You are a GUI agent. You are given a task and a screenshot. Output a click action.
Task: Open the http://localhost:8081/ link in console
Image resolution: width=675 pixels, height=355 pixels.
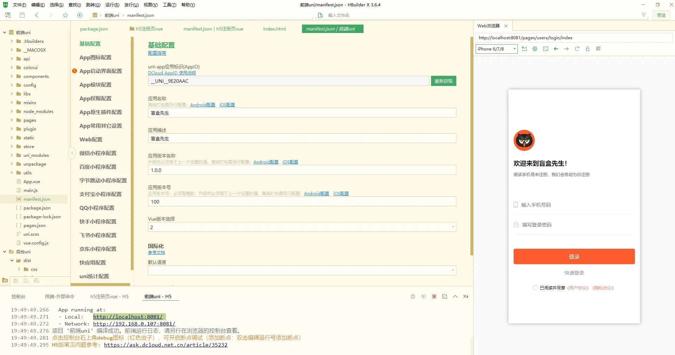click(x=128, y=317)
